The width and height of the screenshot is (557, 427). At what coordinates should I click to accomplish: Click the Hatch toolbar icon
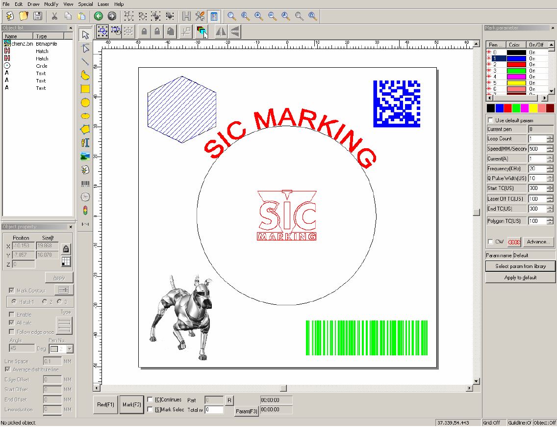pyautogui.click(x=186, y=16)
